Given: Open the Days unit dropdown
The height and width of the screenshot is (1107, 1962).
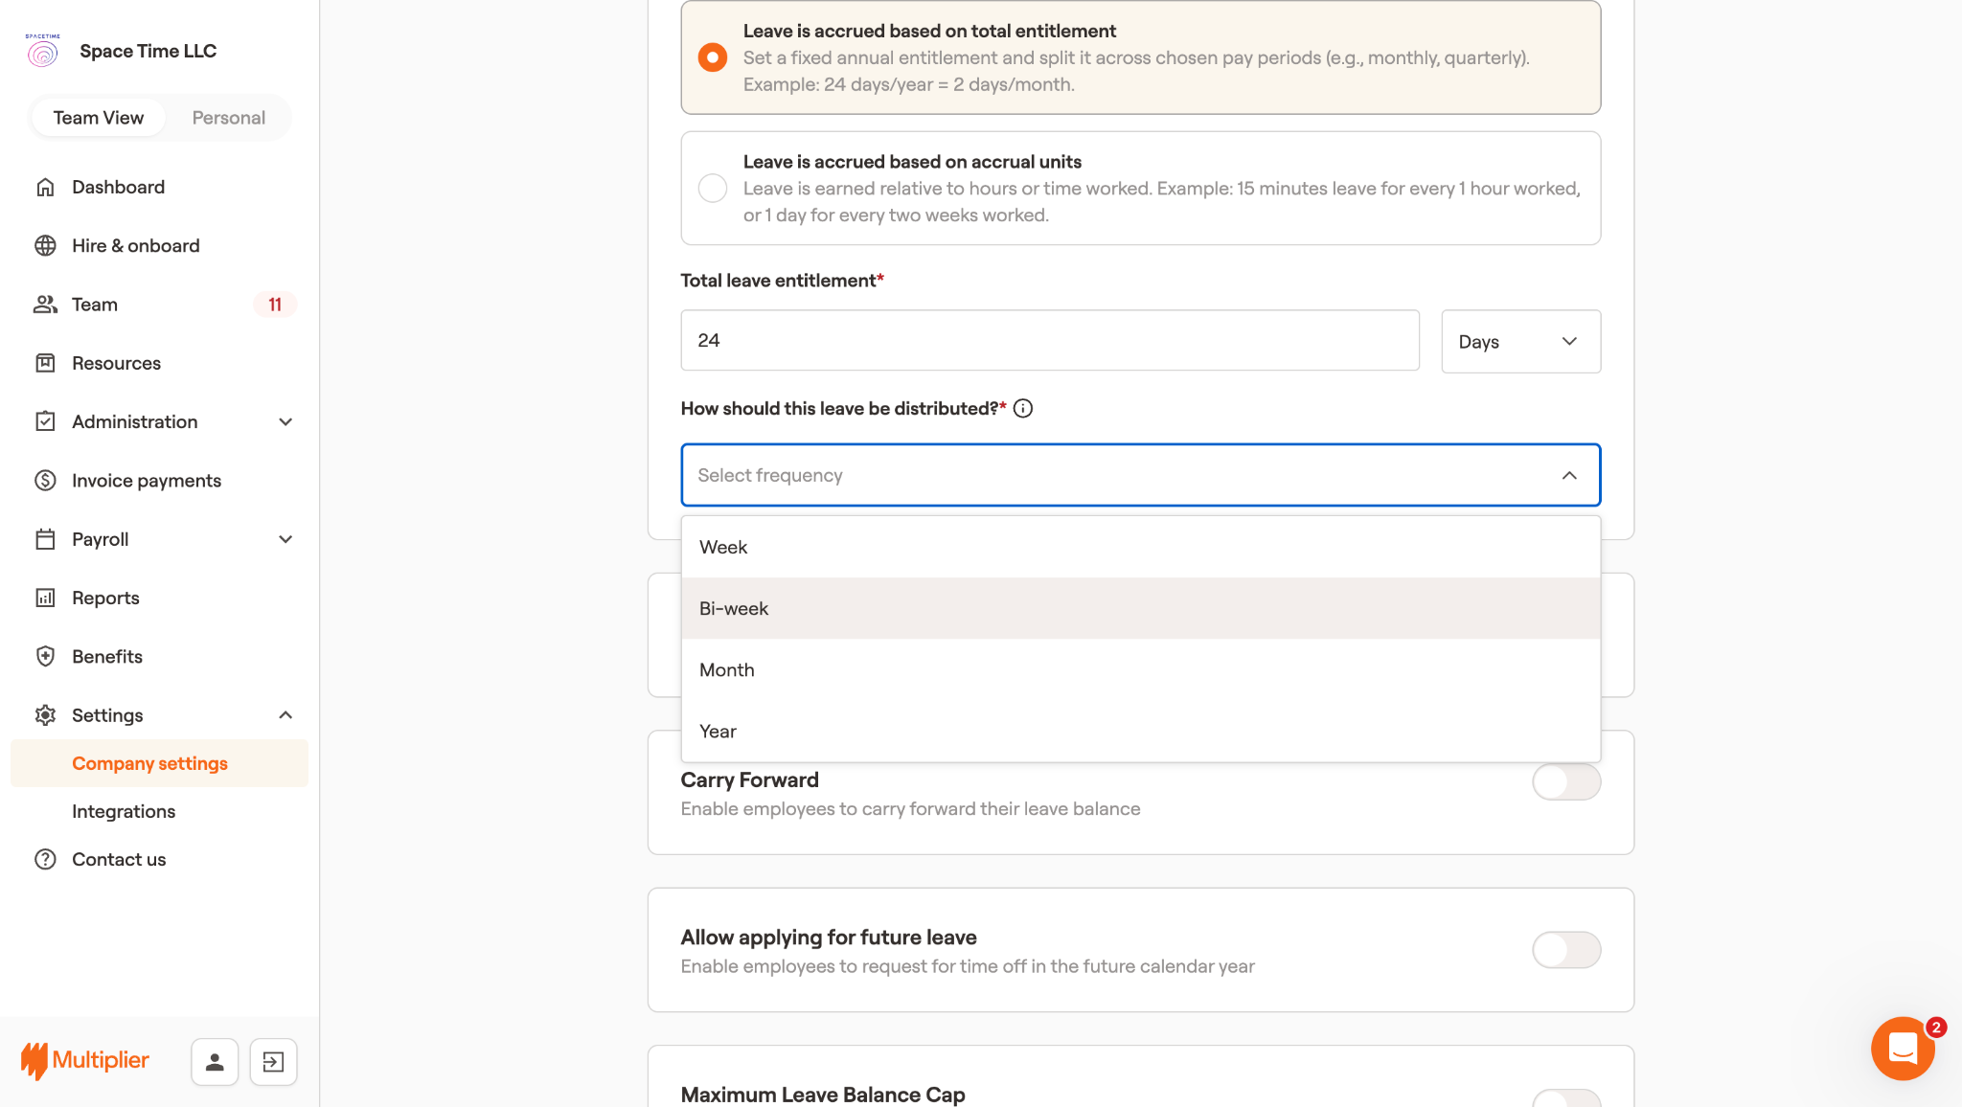Looking at the screenshot, I should 1520,342.
